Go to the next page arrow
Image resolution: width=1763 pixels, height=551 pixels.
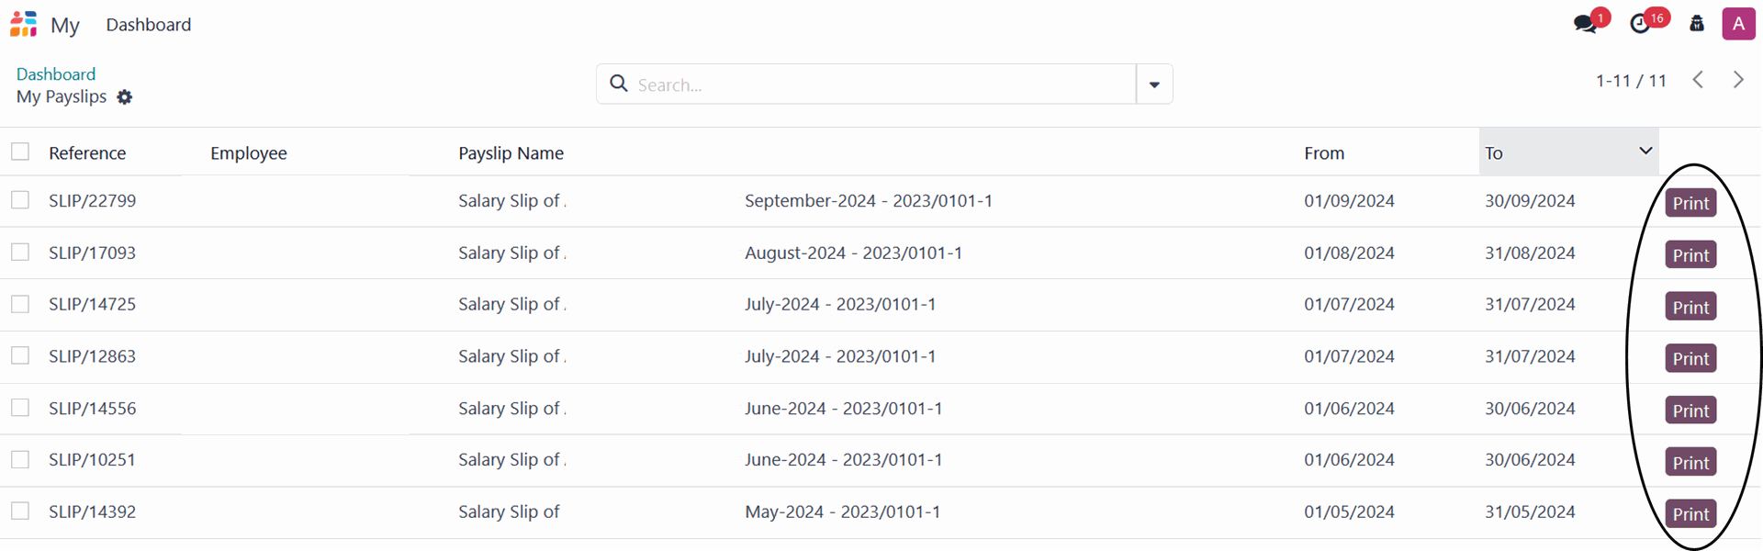[1738, 80]
